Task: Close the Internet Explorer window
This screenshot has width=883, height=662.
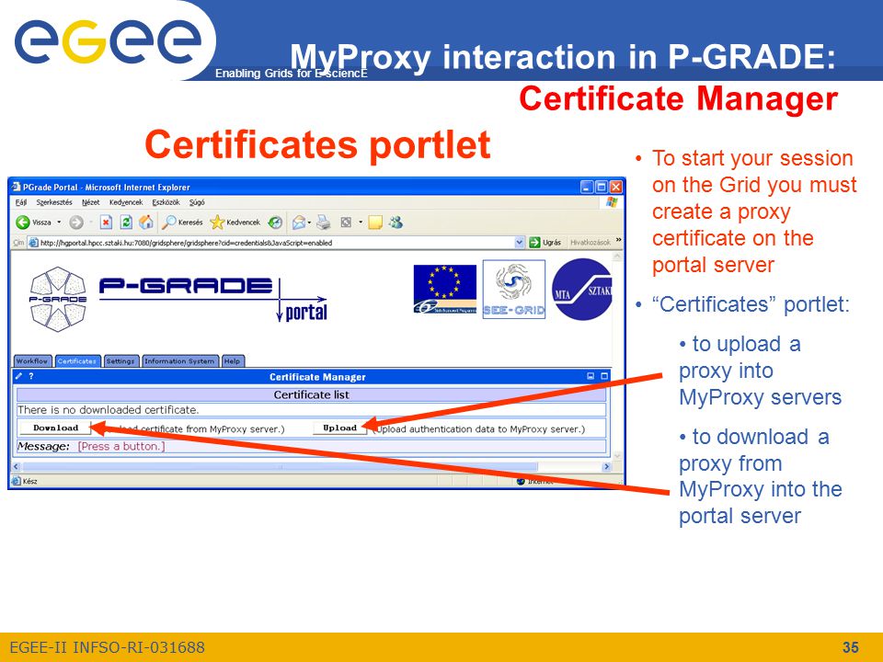Action: (x=616, y=187)
